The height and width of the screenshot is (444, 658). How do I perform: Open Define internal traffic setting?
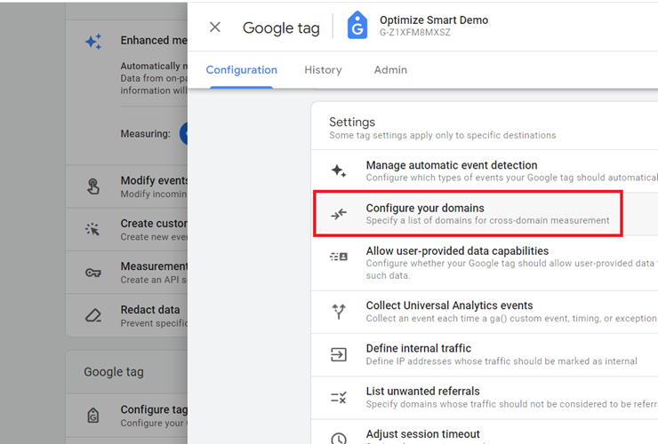click(485, 354)
